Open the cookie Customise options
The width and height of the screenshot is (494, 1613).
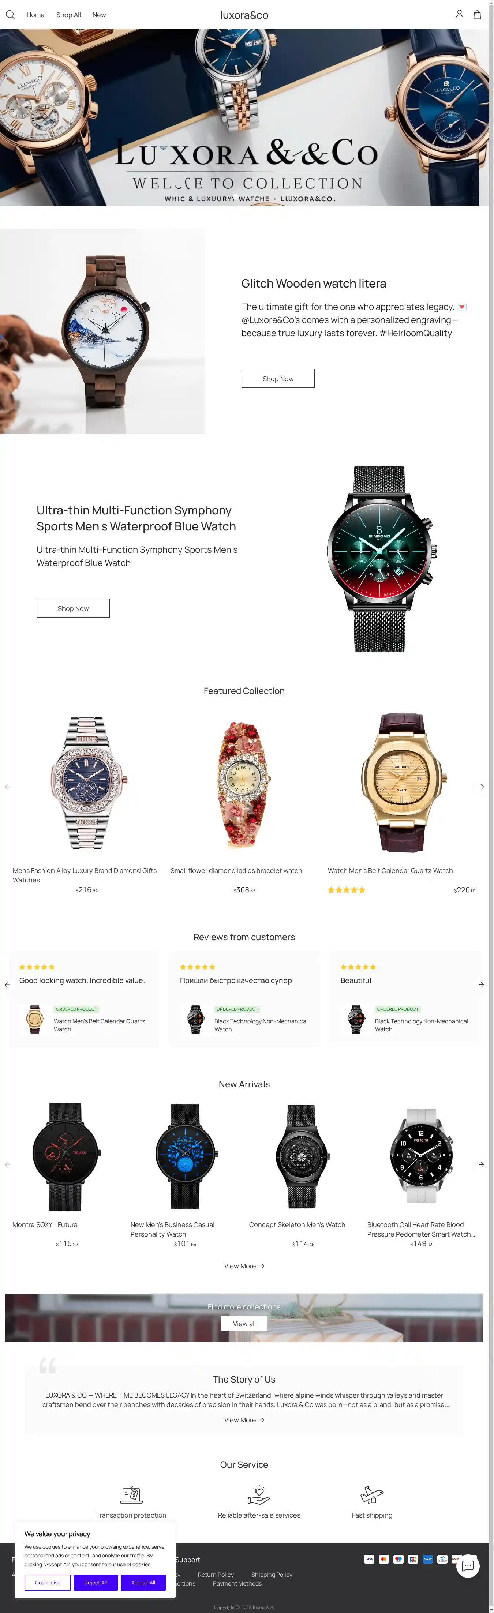(x=48, y=1582)
